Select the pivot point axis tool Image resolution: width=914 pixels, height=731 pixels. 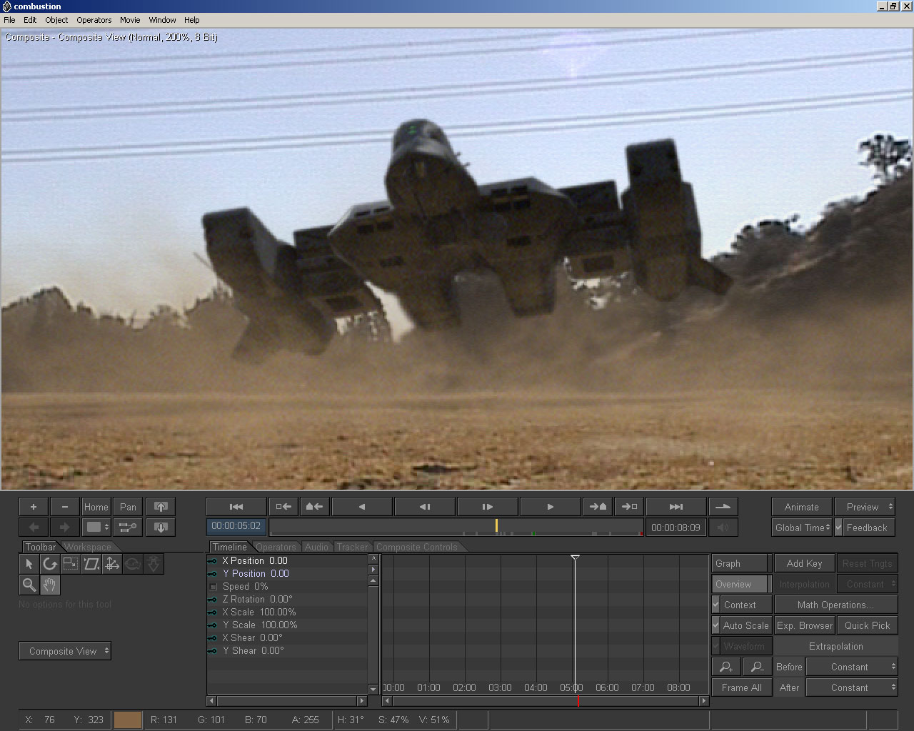[x=112, y=564]
